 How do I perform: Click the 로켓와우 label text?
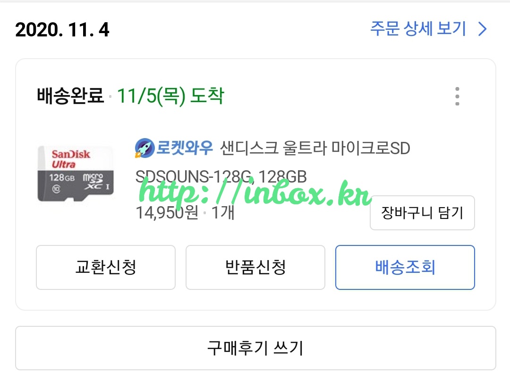pyautogui.click(x=185, y=148)
